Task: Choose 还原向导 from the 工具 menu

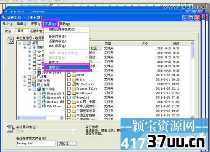Action: (x=67, y=41)
